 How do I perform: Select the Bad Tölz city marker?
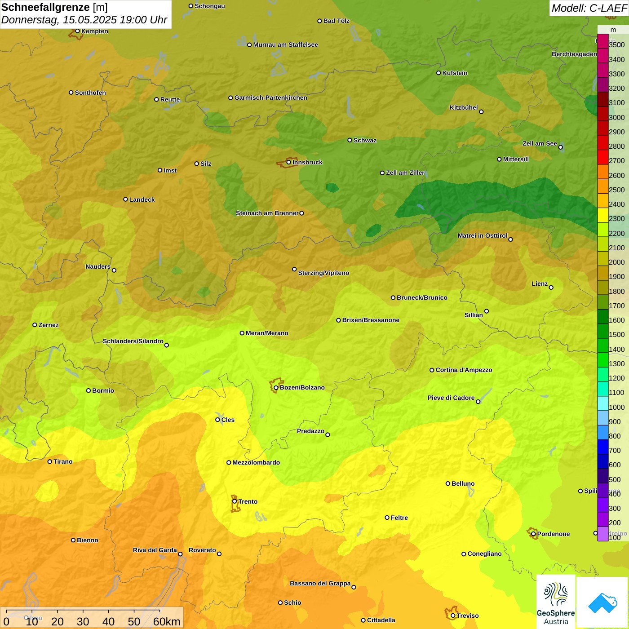point(319,21)
